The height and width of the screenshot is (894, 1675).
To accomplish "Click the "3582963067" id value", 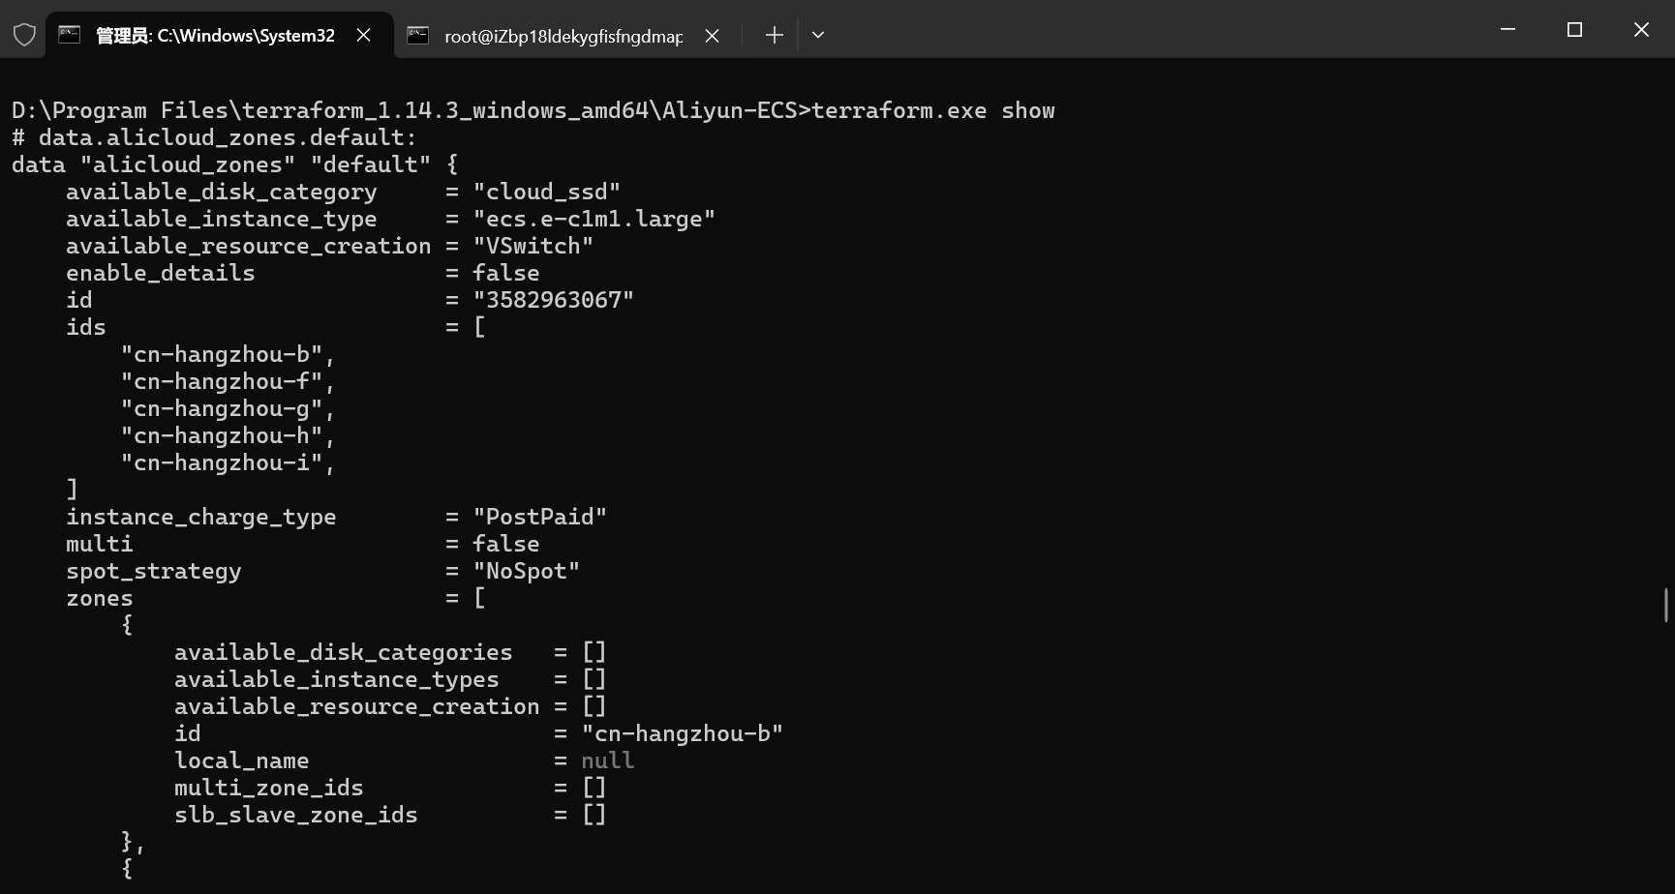I will tap(554, 300).
